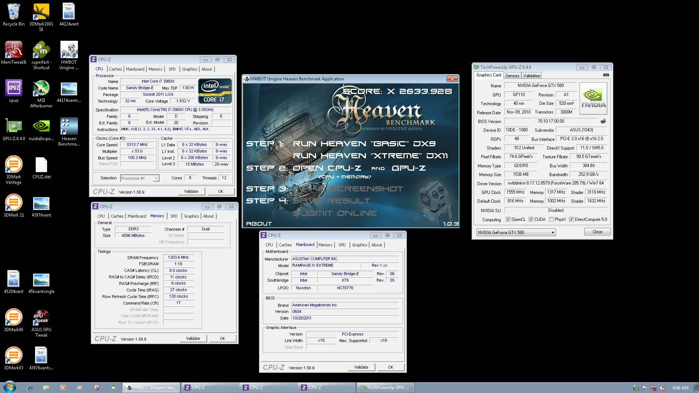Open the NVIDIA GeForce GTX 580 dropdown

[x=516, y=232]
